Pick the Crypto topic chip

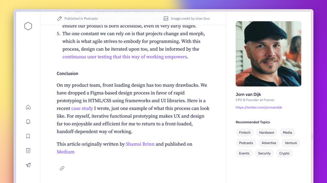(x=284, y=153)
